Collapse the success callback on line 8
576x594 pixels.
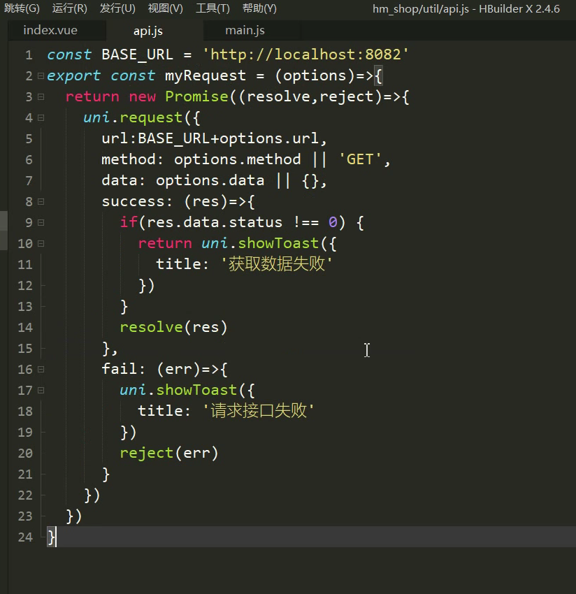pyautogui.click(x=41, y=201)
